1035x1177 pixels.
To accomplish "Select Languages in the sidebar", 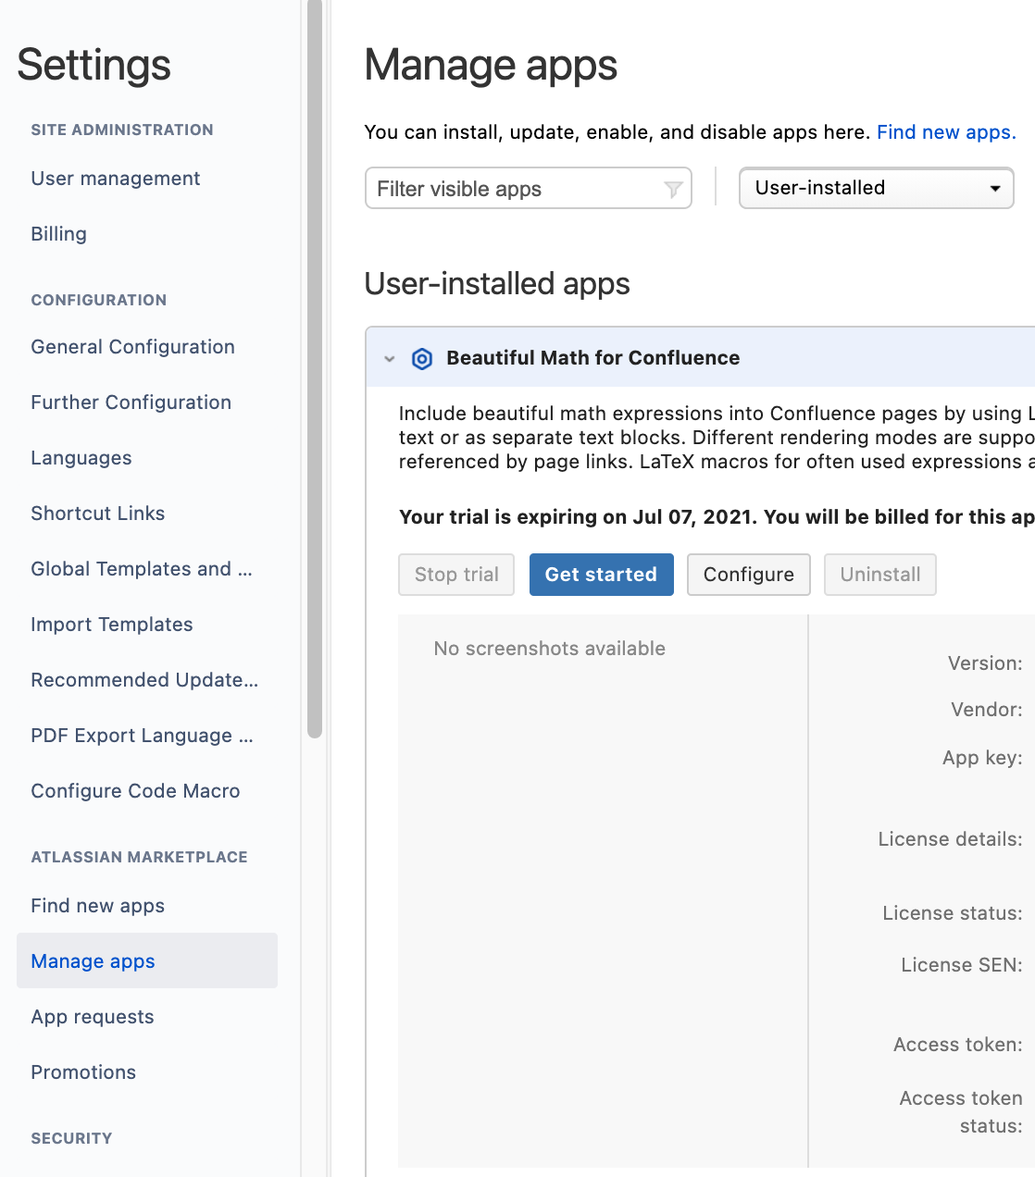I will click(x=81, y=458).
